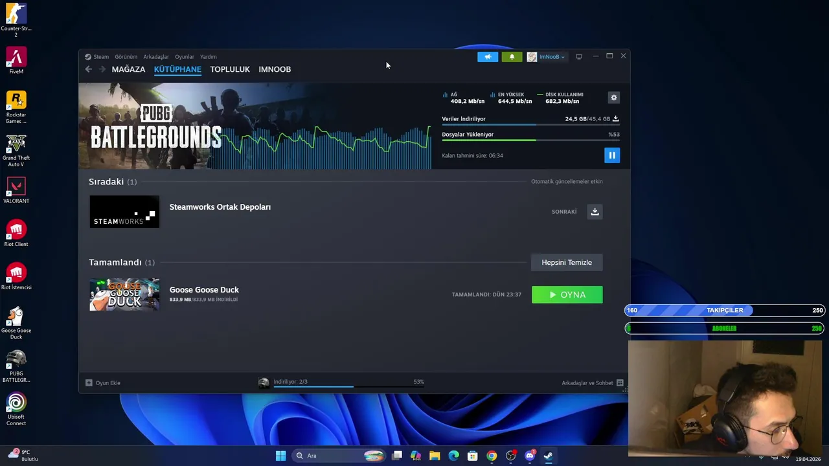Screen dimensions: 829x466
Task: Go forward with the Steam forward arrow
Action: (102, 69)
